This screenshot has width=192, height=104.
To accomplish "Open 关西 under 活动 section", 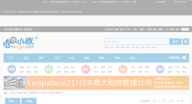I will coord(140,72).
